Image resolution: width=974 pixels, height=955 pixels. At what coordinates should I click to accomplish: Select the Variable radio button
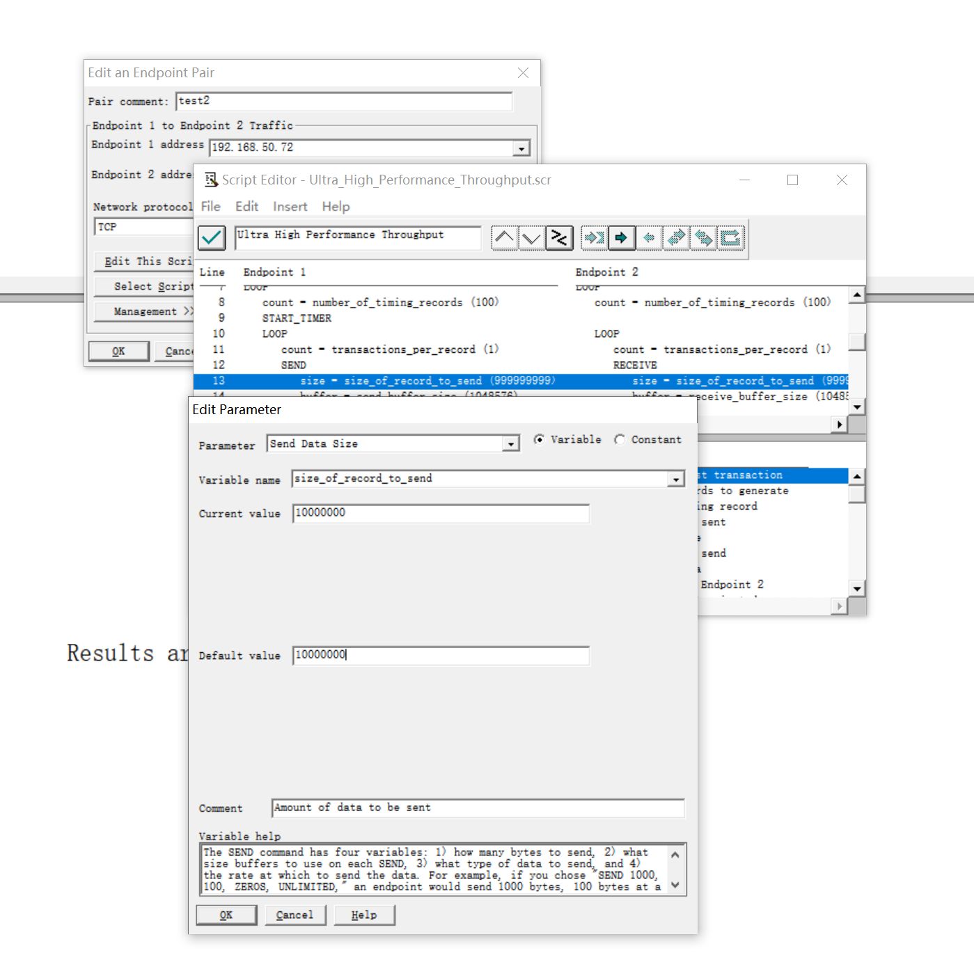click(539, 439)
